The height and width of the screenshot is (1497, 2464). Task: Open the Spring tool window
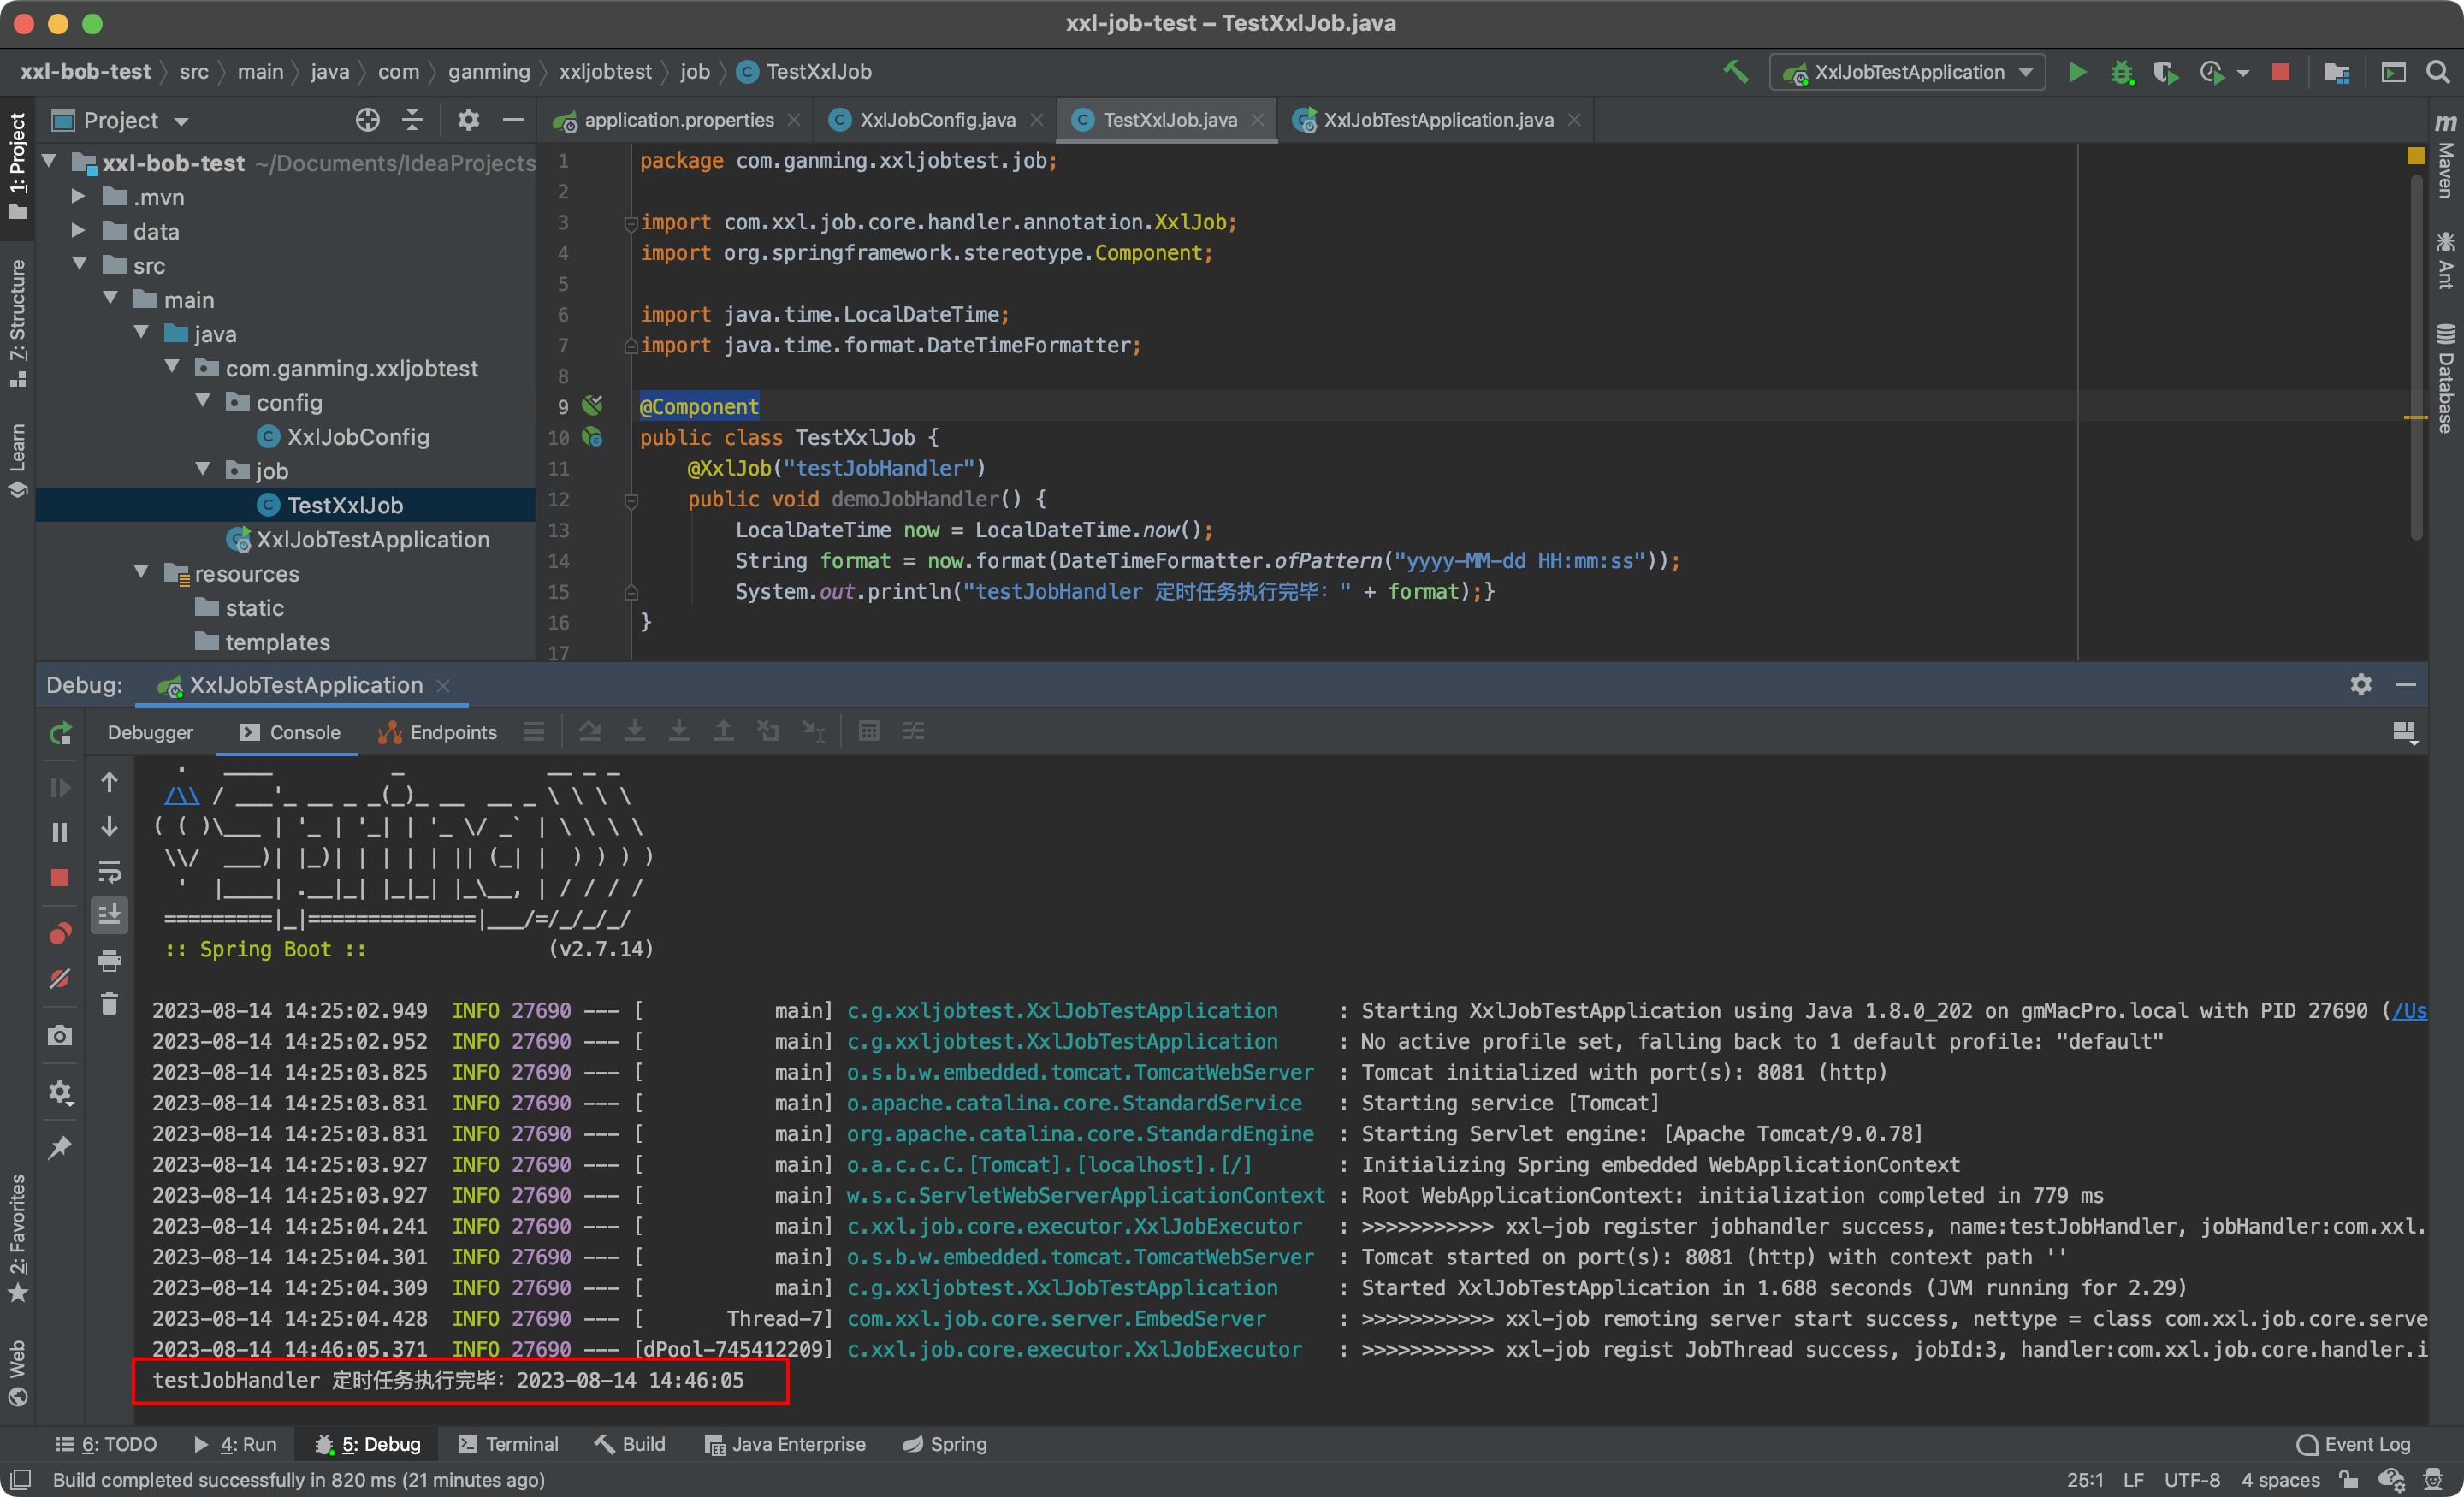[x=944, y=1444]
